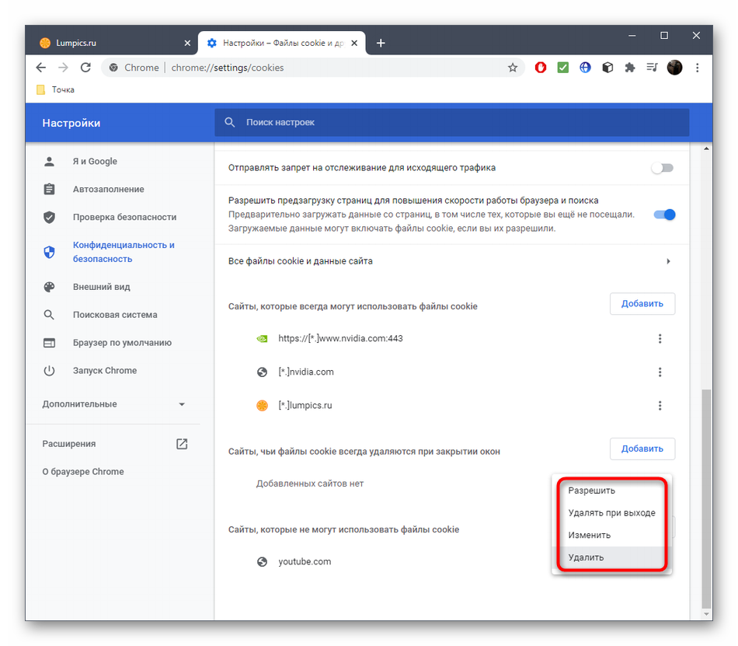Open more actions for www.nvidia.com:443

coord(660,338)
